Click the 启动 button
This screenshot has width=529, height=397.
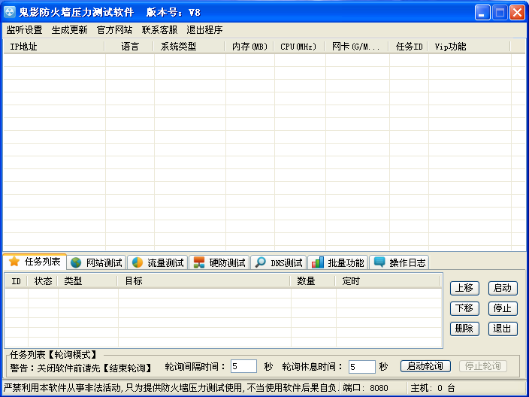[x=503, y=288]
